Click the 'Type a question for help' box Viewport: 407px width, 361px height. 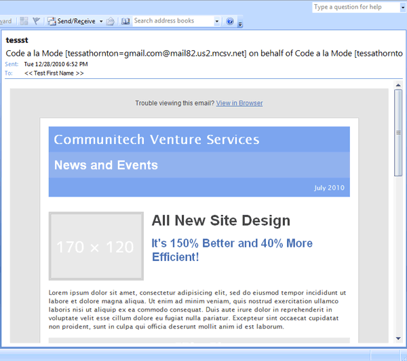point(356,7)
